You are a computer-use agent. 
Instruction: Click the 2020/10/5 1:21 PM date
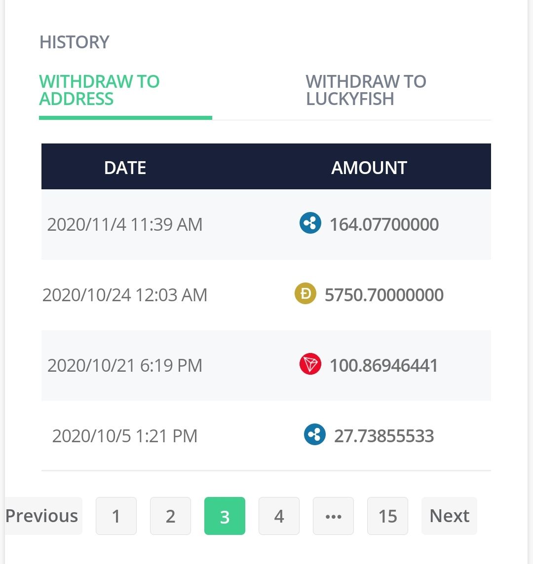(x=125, y=436)
